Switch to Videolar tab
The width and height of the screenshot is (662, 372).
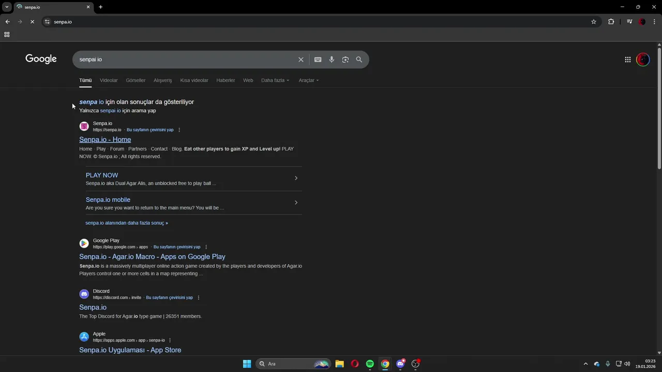109,80
